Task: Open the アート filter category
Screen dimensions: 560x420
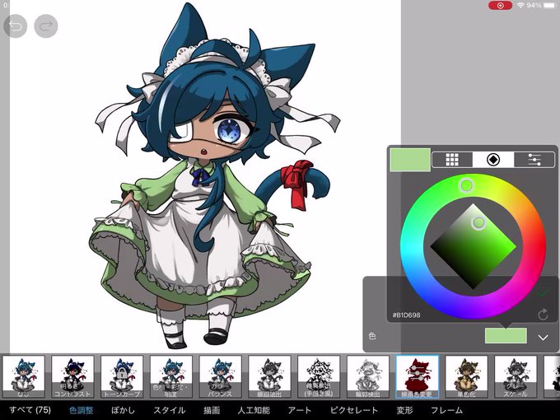Action: [x=300, y=410]
